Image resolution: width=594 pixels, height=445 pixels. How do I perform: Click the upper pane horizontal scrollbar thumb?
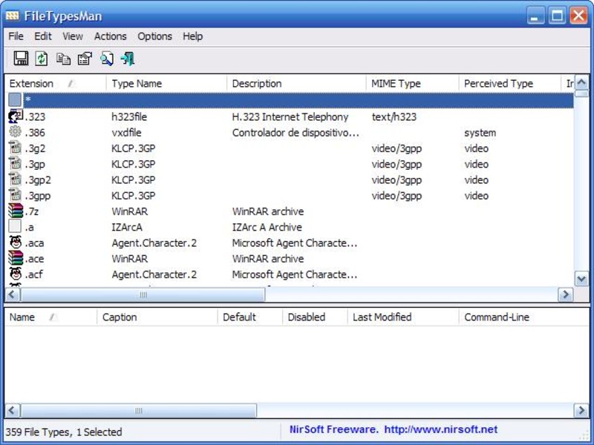pos(143,295)
